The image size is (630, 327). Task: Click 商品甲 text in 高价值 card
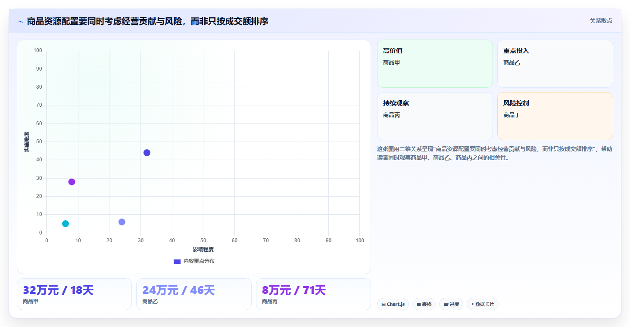click(x=391, y=63)
